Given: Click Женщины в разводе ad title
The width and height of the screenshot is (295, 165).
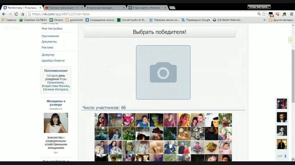Looking at the screenshot, I should click(x=56, y=103).
